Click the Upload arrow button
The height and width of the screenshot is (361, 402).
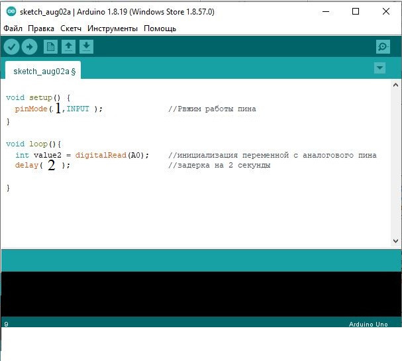[x=30, y=46]
